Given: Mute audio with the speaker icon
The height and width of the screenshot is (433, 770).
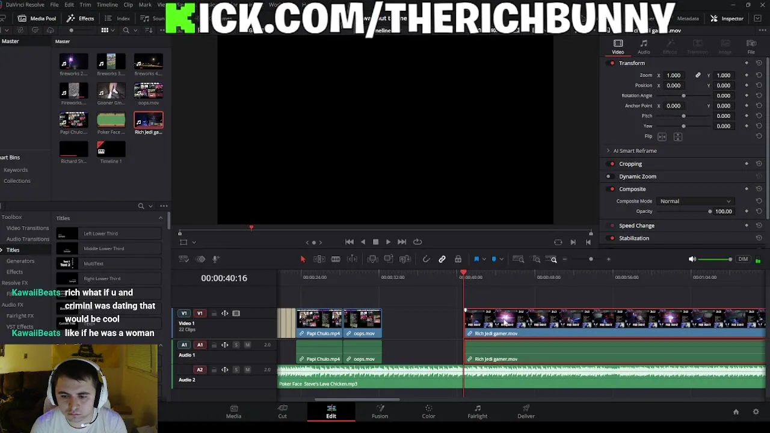Looking at the screenshot, I should pyautogui.click(x=692, y=259).
